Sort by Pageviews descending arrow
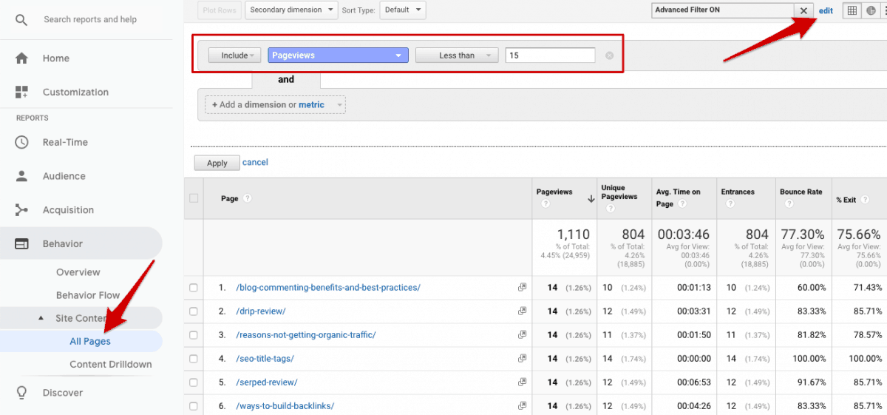Image resolution: width=887 pixels, height=415 pixels. pos(591,198)
